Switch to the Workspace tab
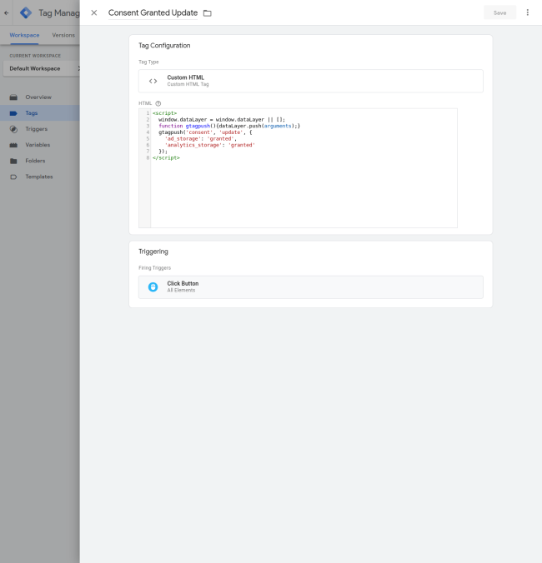 tap(24, 35)
